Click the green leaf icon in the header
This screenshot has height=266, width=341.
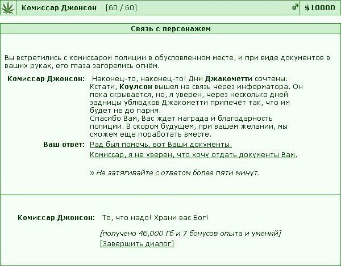[x=9, y=8]
